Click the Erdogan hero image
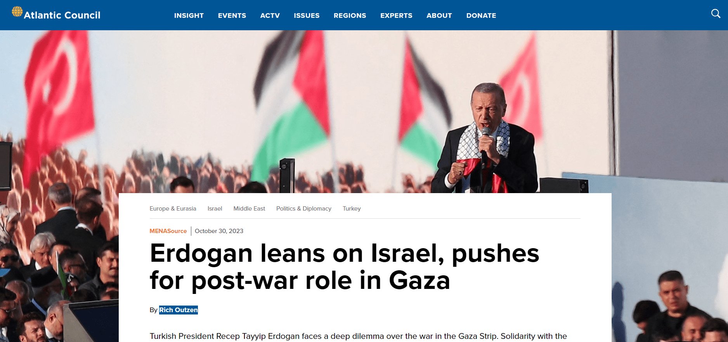728x342 pixels. tap(364, 112)
